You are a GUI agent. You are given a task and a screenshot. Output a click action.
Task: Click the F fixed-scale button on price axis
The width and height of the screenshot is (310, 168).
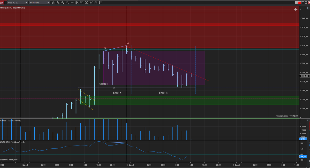308,8
